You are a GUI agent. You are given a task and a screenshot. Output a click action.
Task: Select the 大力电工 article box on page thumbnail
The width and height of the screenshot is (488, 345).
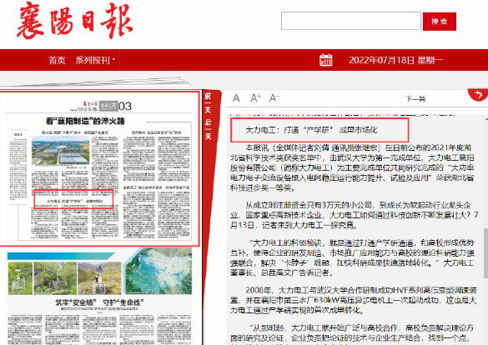[x=73, y=199]
